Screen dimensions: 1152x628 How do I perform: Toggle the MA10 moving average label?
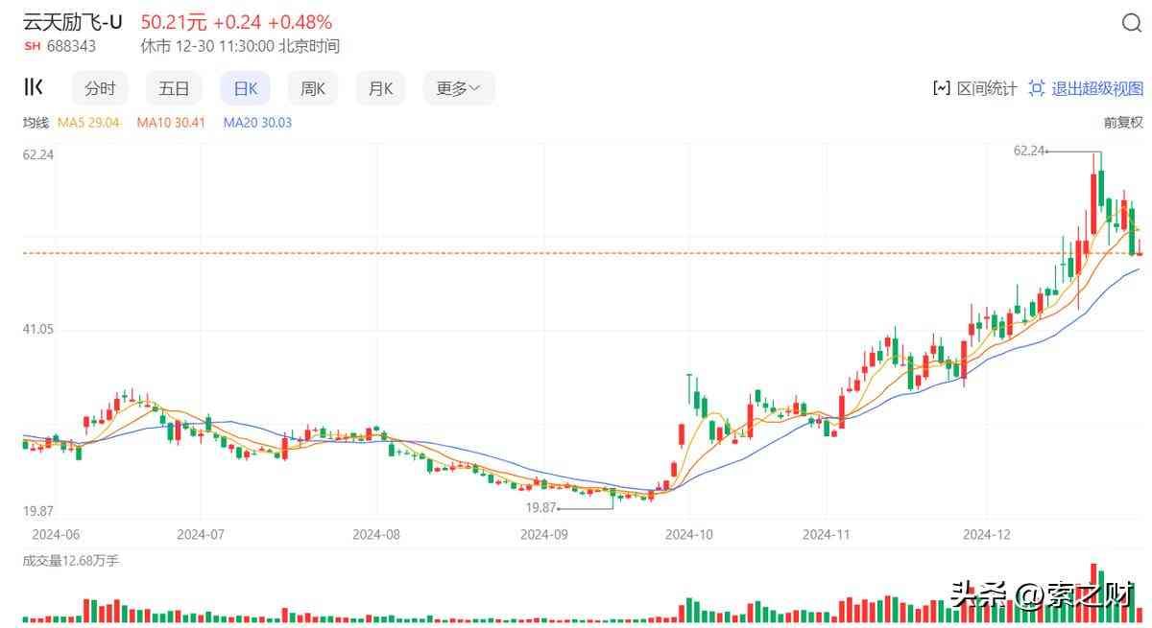(x=171, y=123)
